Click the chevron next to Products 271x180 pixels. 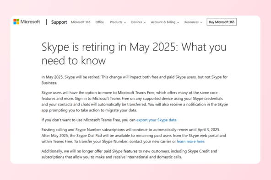[125, 22]
